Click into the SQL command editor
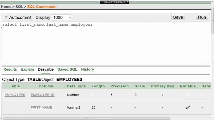The width and height of the screenshot is (214, 120). tap(105, 42)
